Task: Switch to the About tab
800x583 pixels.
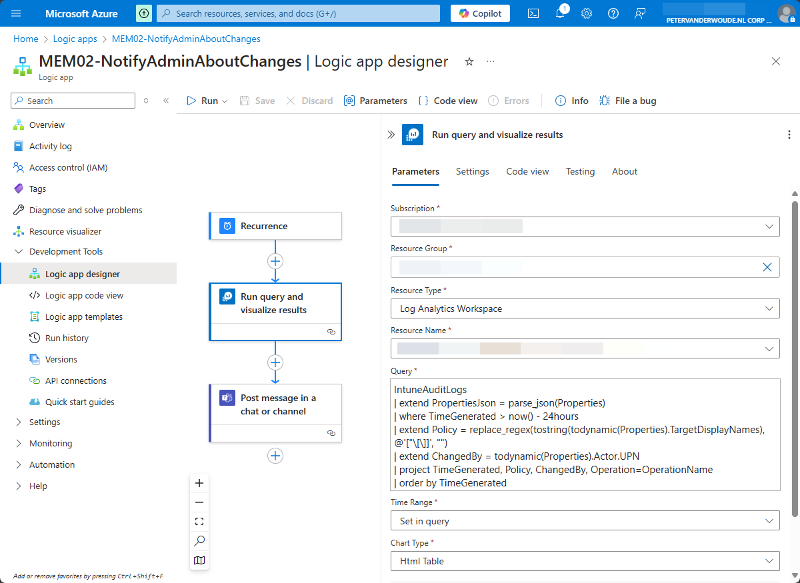Action: [x=625, y=171]
